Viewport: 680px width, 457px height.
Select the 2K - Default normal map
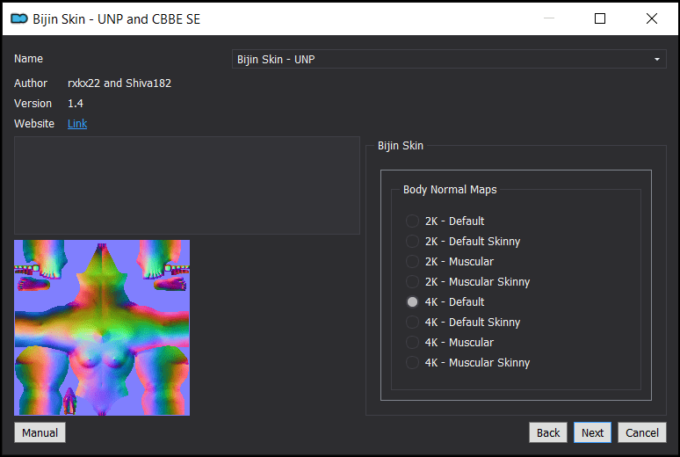(445, 221)
